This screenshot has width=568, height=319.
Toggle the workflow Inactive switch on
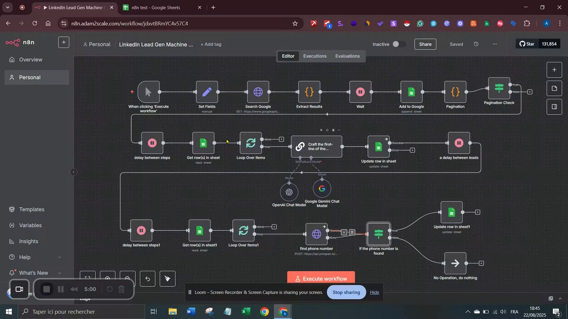point(399,44)
